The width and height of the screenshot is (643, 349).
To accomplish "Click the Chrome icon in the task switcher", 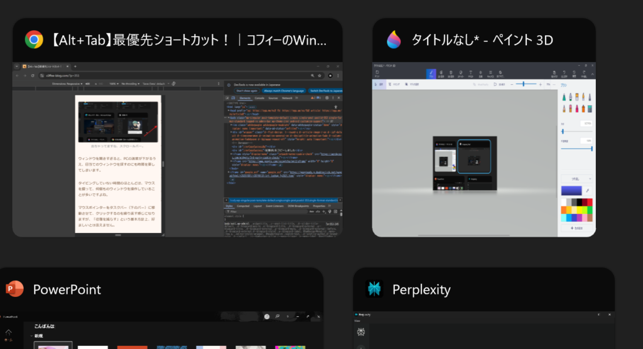I will [x=33, y=40].
